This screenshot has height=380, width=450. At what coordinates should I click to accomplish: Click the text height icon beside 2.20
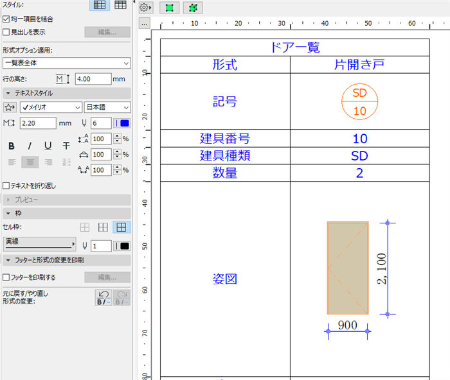pyautogui.click(x=9, y=123)
